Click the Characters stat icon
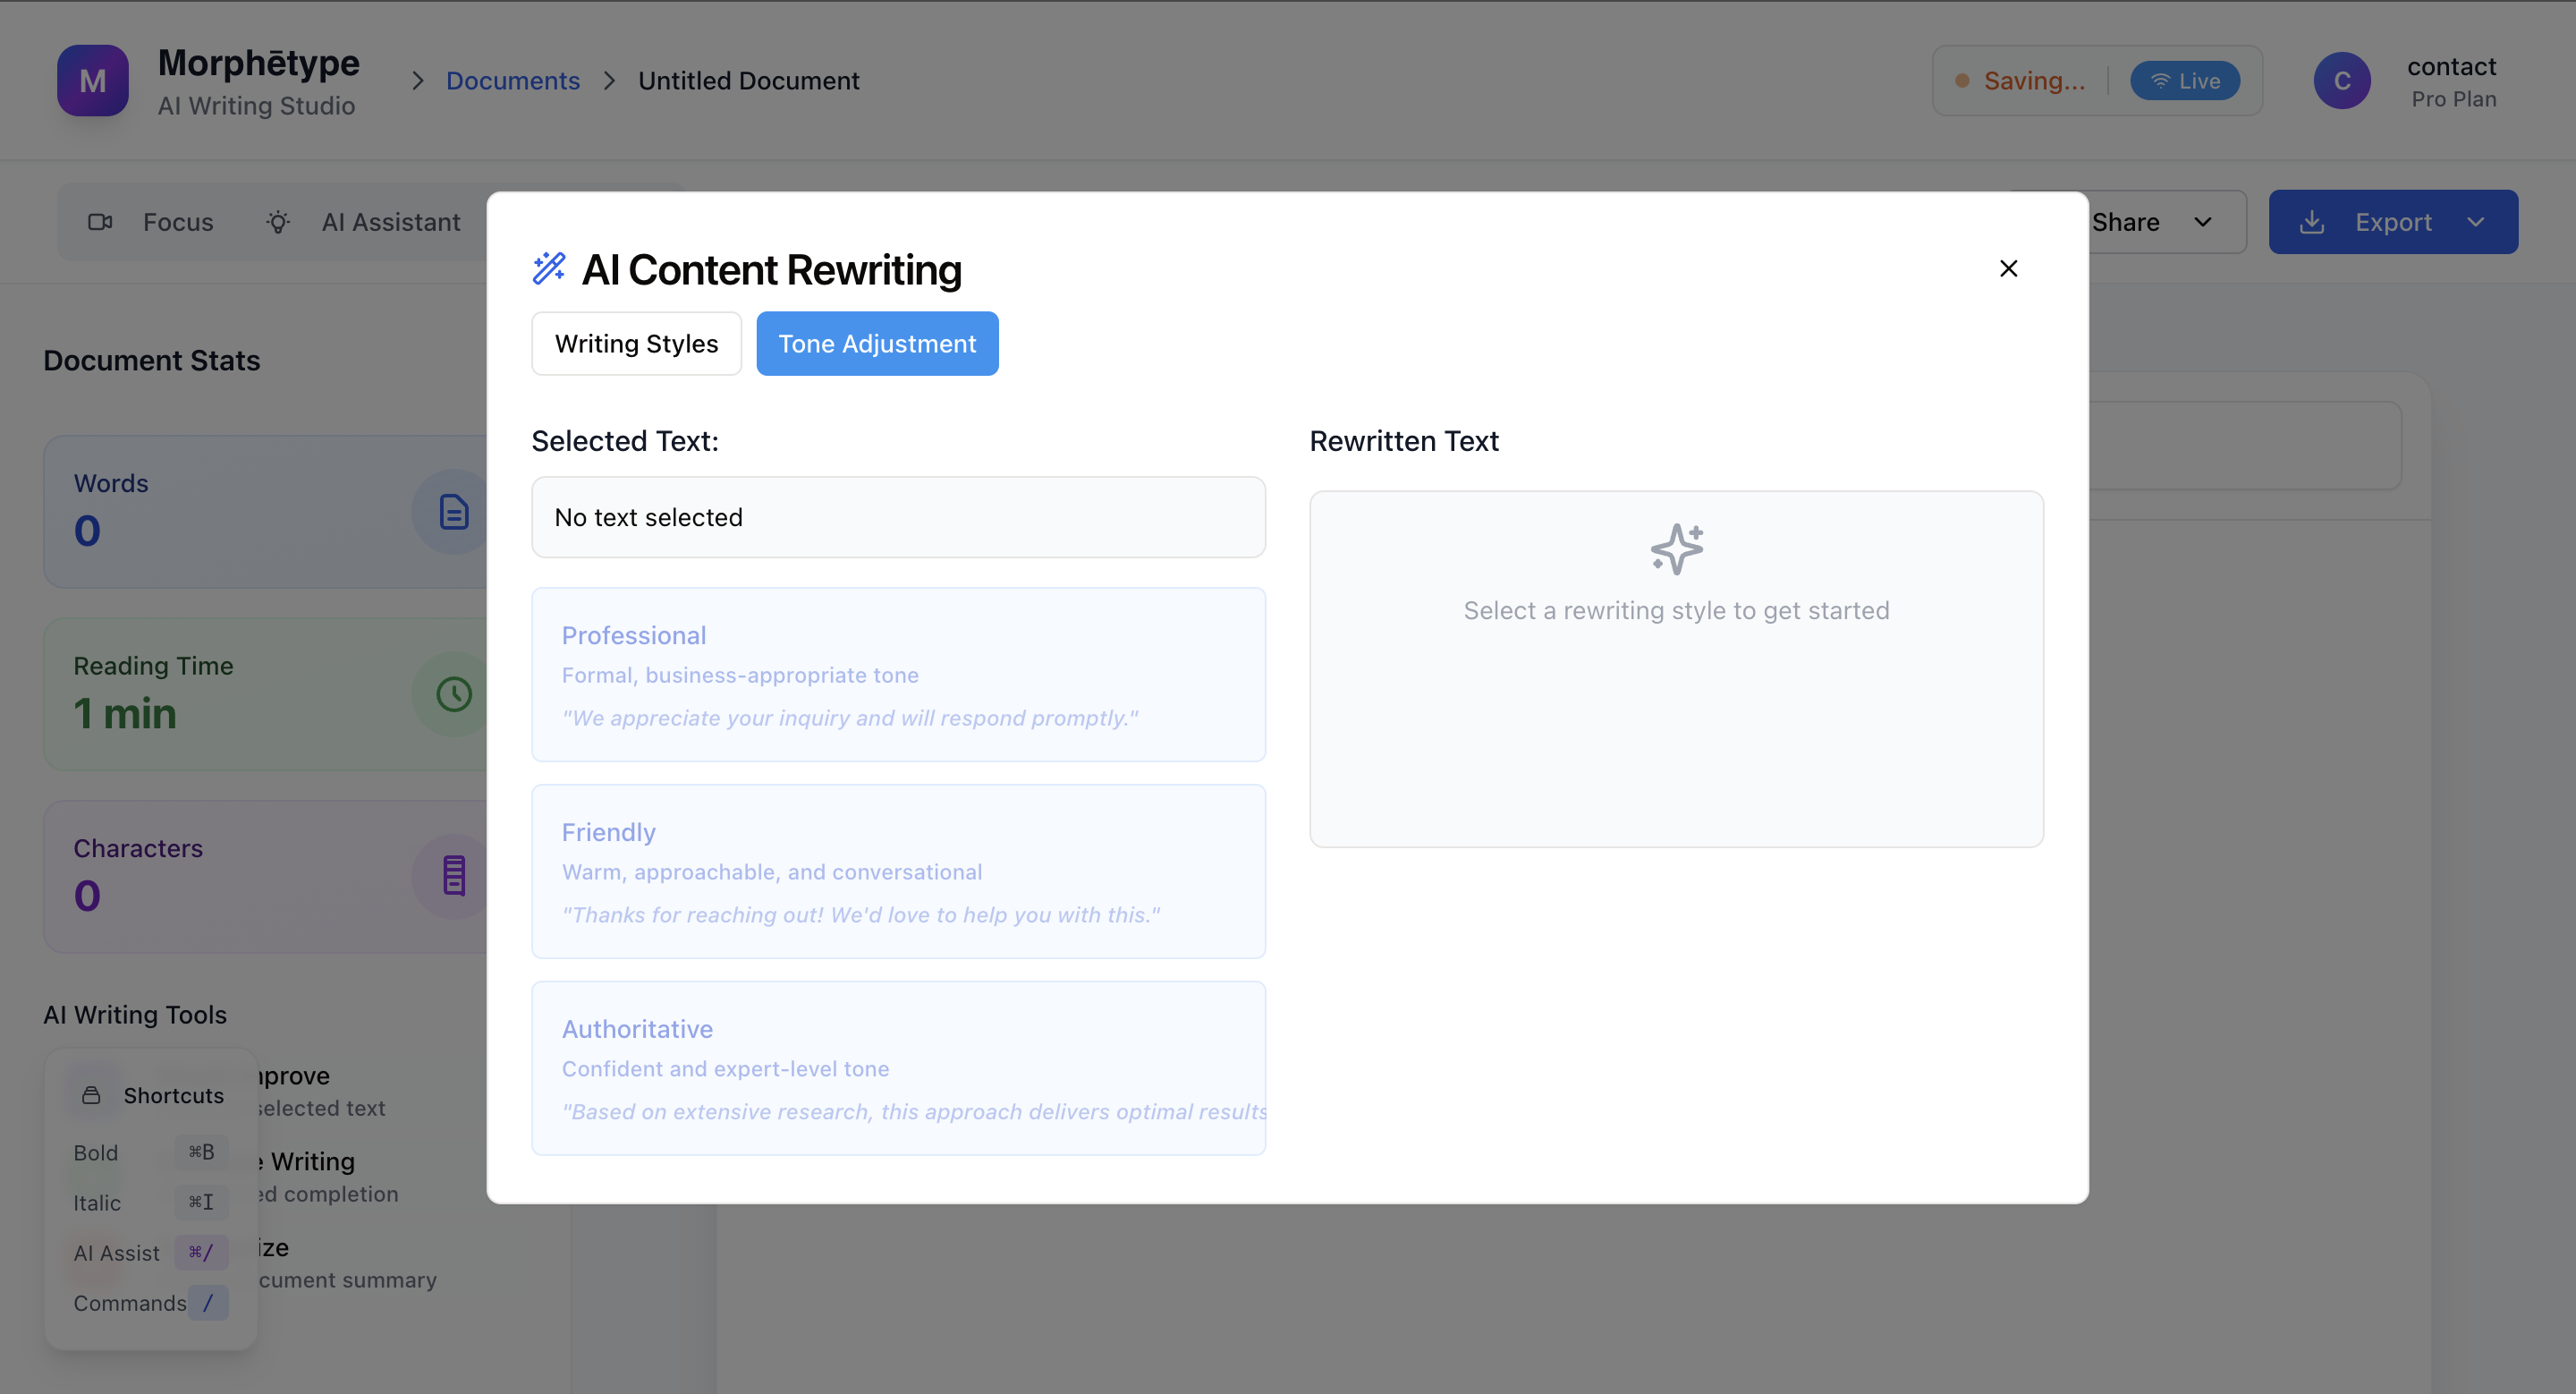 pos(453,876)
